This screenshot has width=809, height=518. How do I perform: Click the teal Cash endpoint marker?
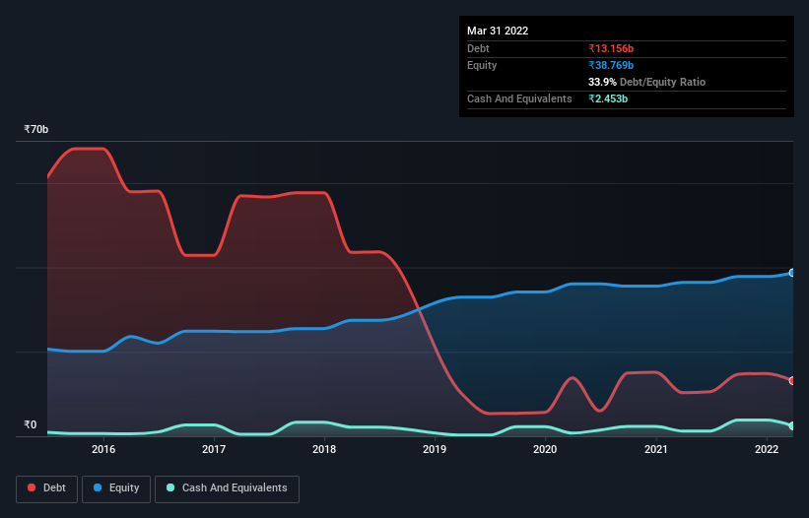pyautogui.click(x=792, y=425)
